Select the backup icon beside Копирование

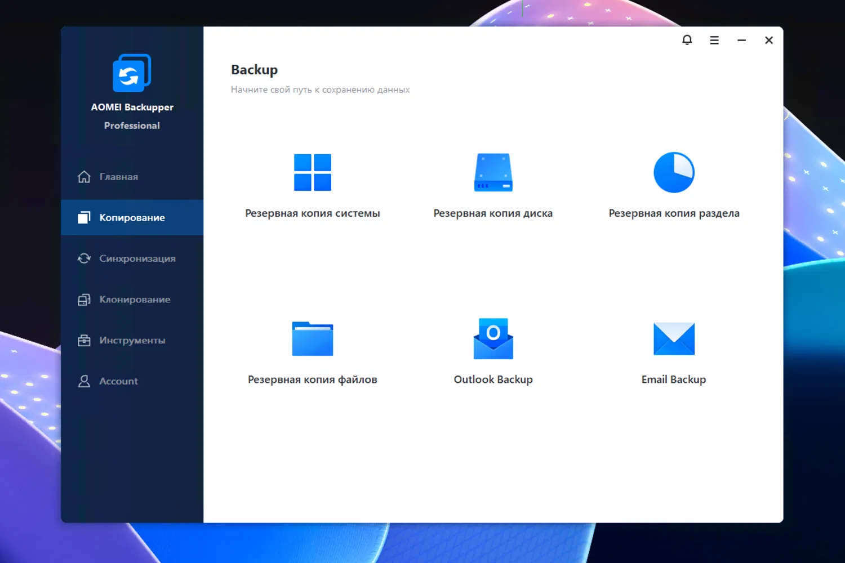84,217
